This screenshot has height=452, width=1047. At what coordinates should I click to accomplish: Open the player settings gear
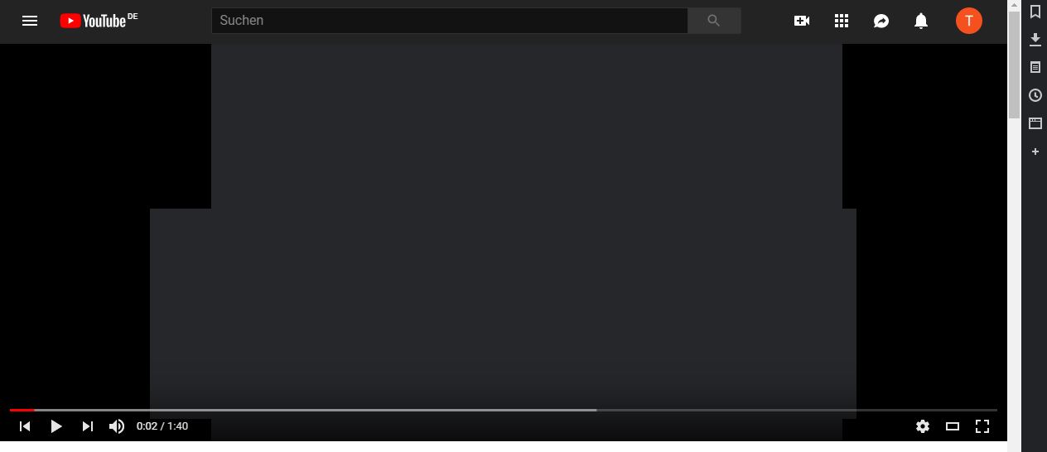[923, 426]
